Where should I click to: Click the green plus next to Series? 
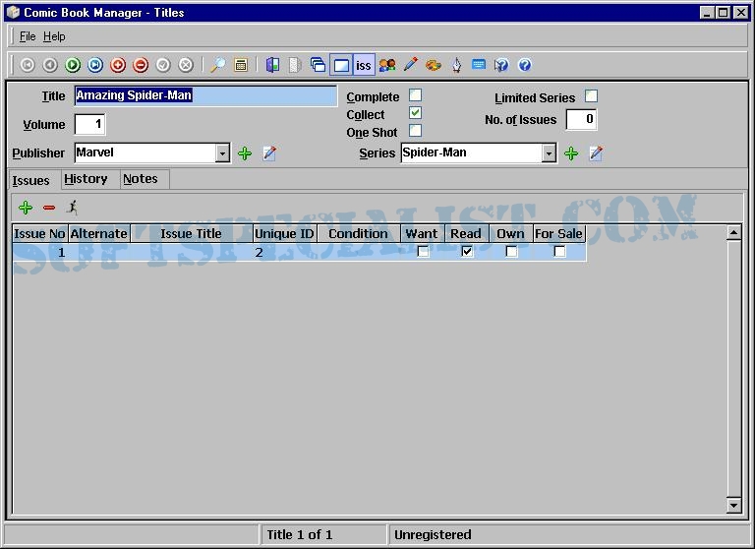tap(570, 153)
